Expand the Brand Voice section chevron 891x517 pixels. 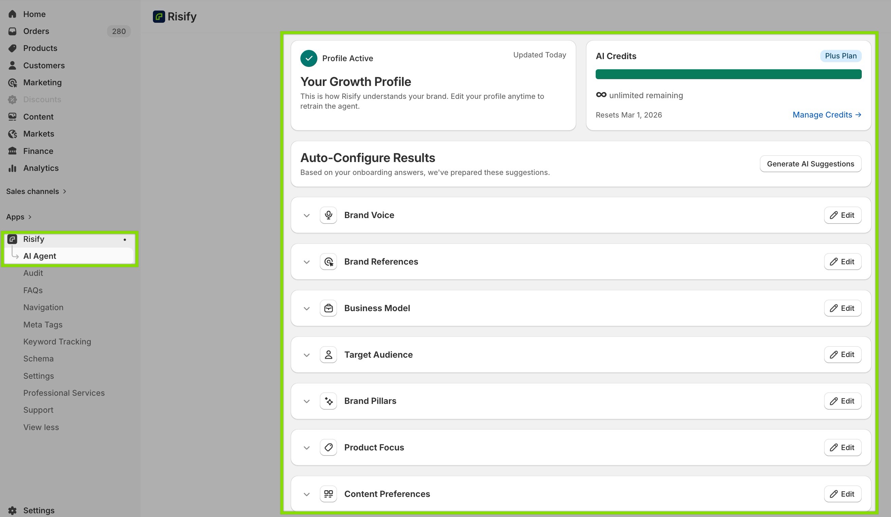307,216
